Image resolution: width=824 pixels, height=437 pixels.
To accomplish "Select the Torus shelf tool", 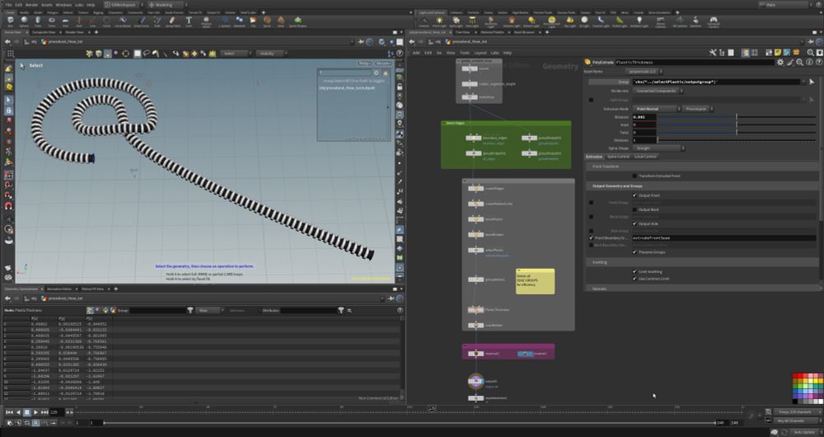I will [x=51, y=21].
